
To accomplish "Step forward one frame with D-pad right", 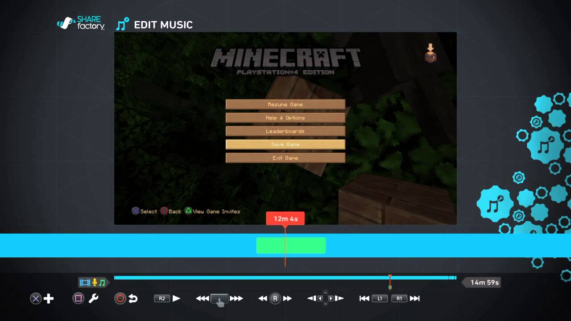I will pyautogui.click(x=339, y=299).
